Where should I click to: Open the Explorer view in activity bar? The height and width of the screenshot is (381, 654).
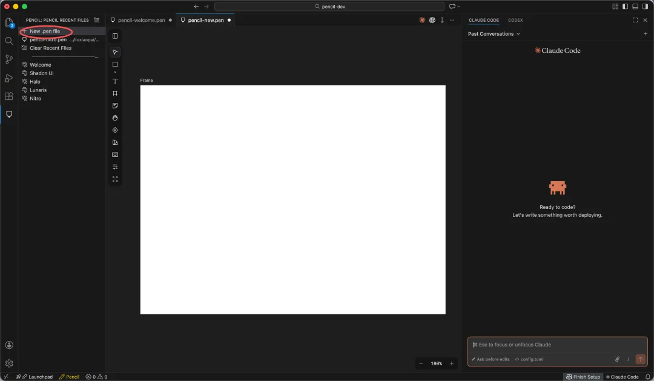click(x=8, y=22)
